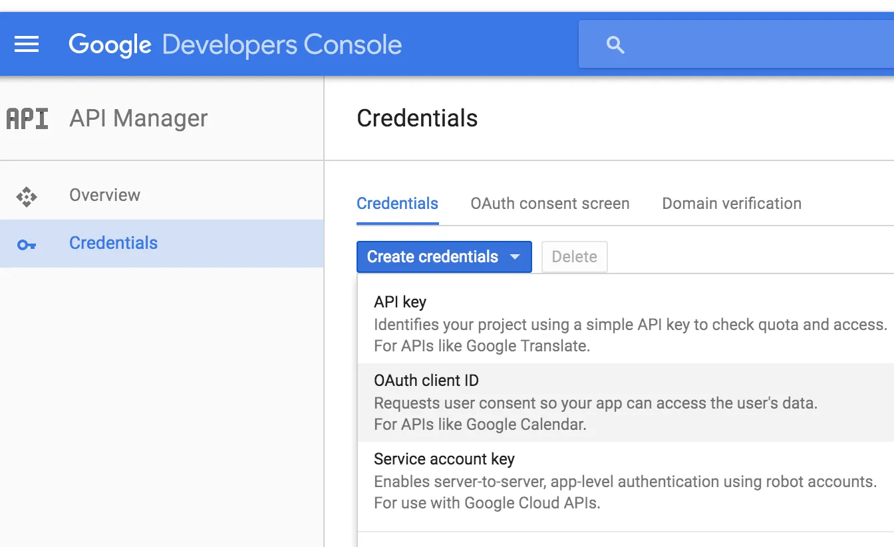Go to Overview in the sidebar
The height and width of the screenshot is (547, 894).
coord(104,196)
